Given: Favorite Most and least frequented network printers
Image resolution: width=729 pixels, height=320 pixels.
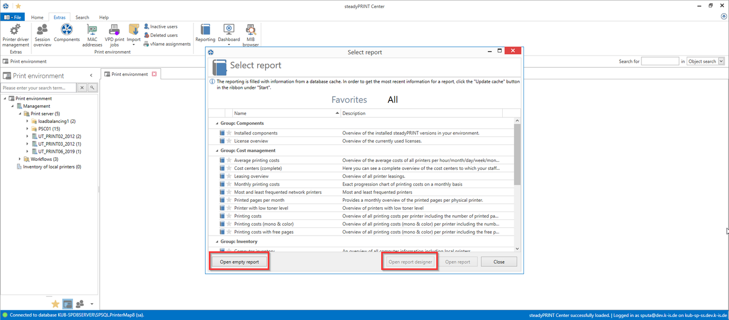Looking at the screenshot, I should tap(229, 192).
